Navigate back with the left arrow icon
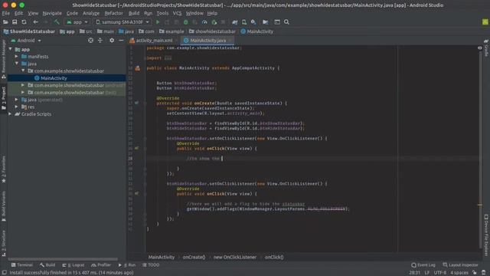This screenshot has height=276, width=490. pyautogui.click(x=36, y=22)
